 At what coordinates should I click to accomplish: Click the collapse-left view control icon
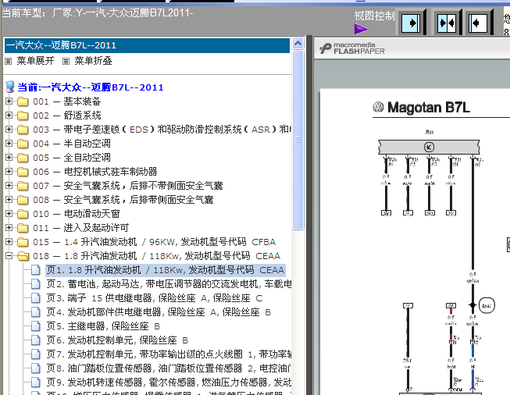(478, 23)
